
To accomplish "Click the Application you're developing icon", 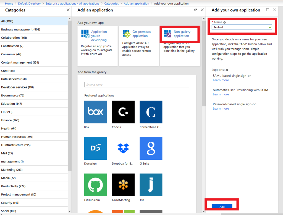I will [x=85, y=34].
